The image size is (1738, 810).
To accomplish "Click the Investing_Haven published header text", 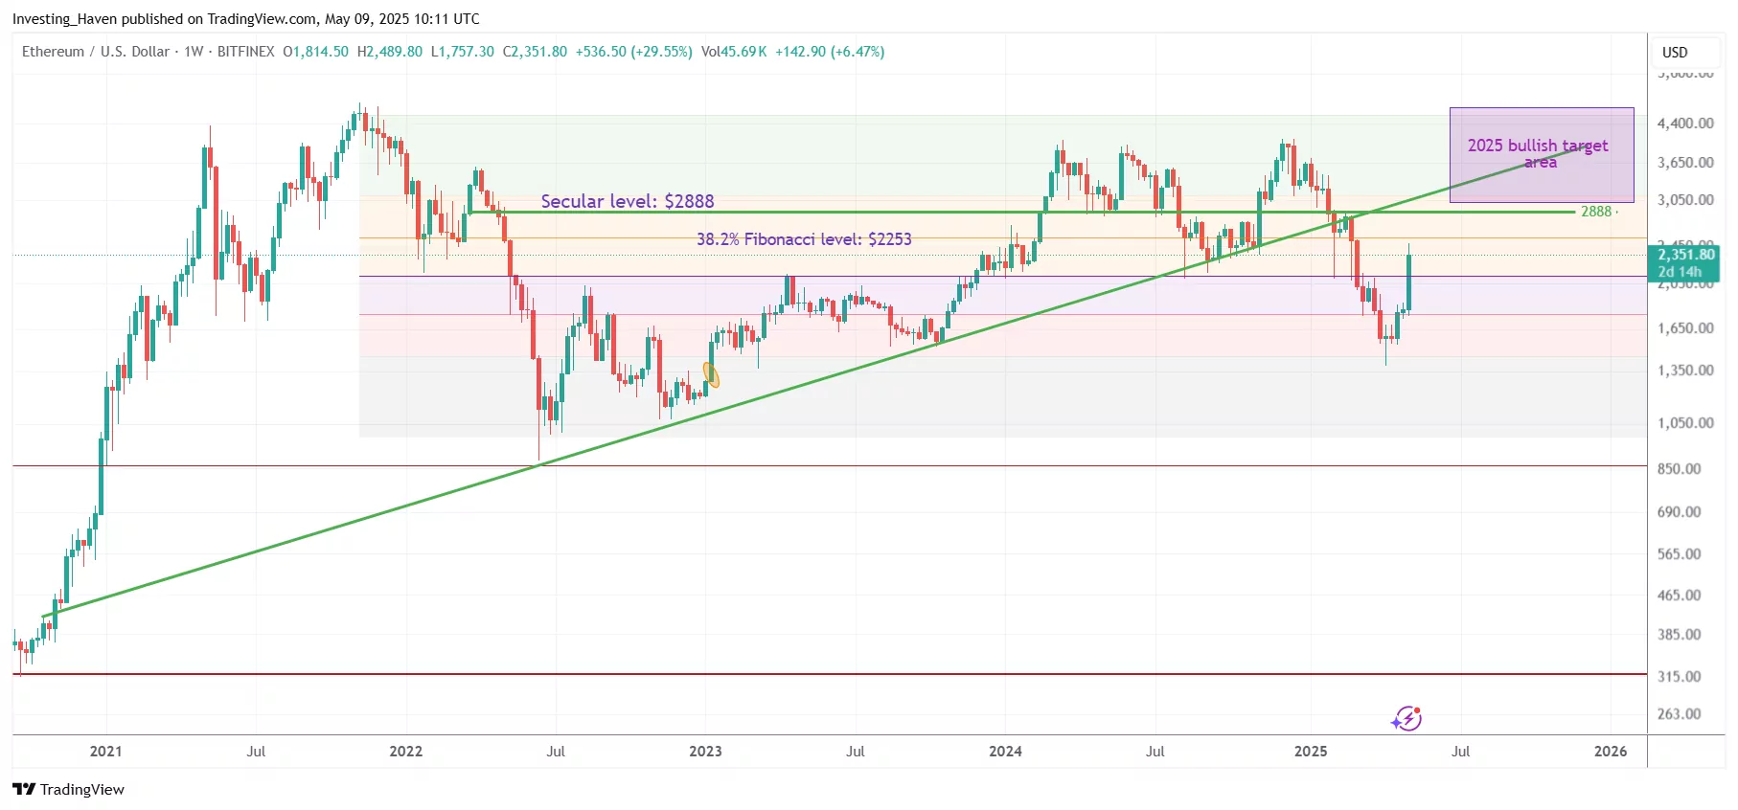I will pos(246,18).
